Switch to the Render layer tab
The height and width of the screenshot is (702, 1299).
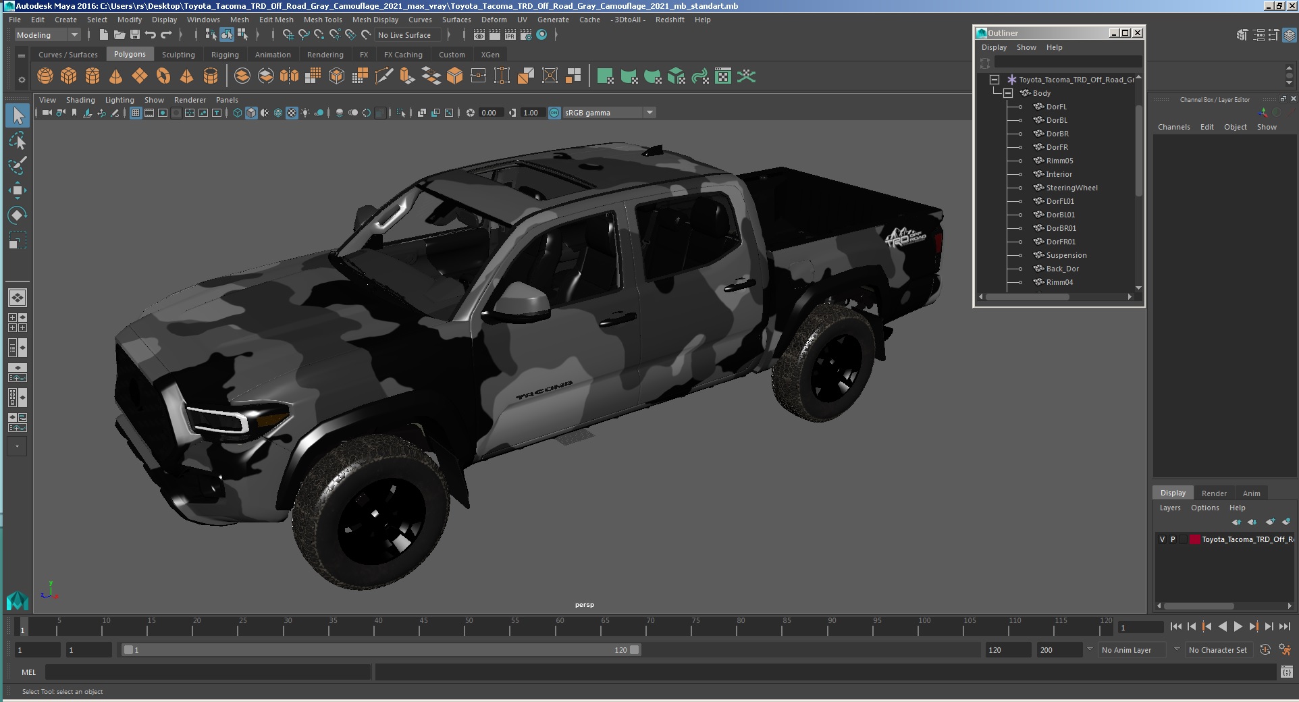pyautogui.click(x=1214, y=493)
